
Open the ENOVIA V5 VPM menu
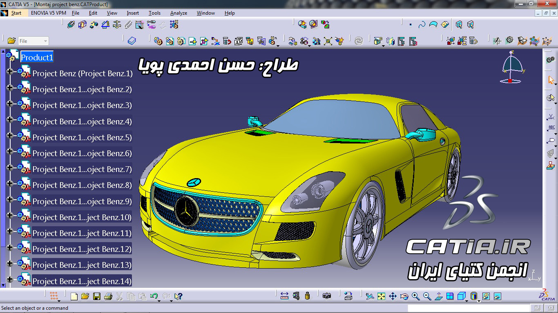click(x=49, y=13)
